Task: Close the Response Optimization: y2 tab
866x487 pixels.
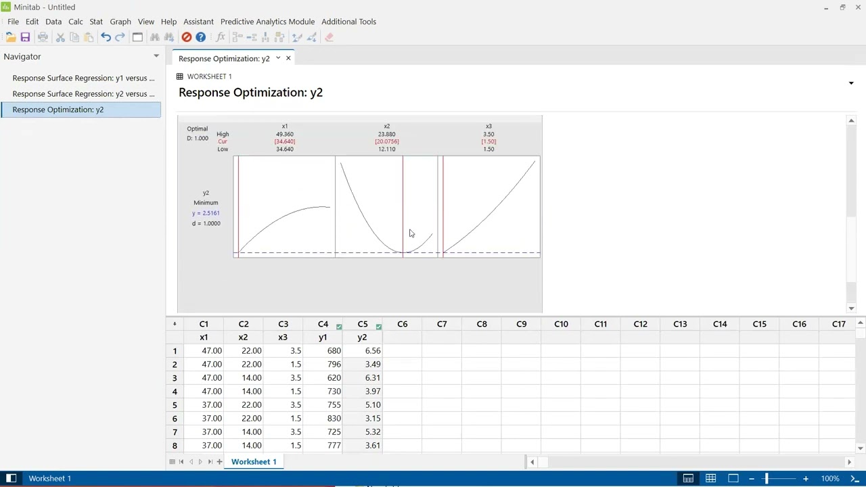Action: [x=288, y=58]
